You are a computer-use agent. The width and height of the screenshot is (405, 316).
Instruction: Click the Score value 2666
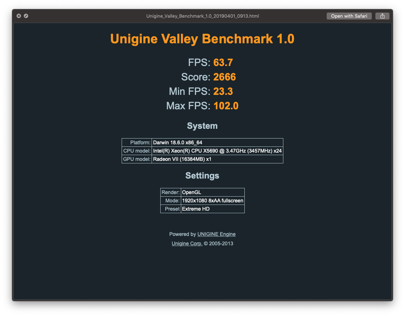point(225,77)
